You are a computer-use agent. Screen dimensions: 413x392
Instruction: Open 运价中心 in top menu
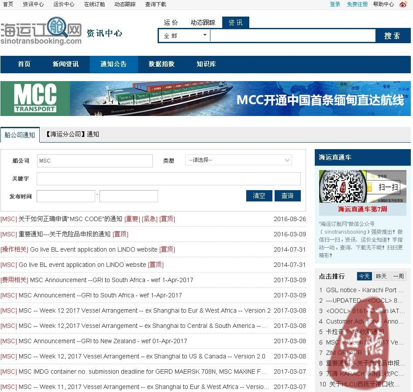click(x=64, y=4)
